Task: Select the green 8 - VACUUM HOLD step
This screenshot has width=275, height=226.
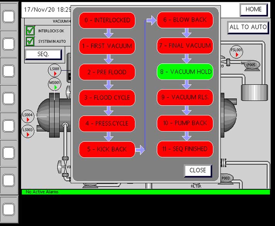Action: tap(185, 72)
